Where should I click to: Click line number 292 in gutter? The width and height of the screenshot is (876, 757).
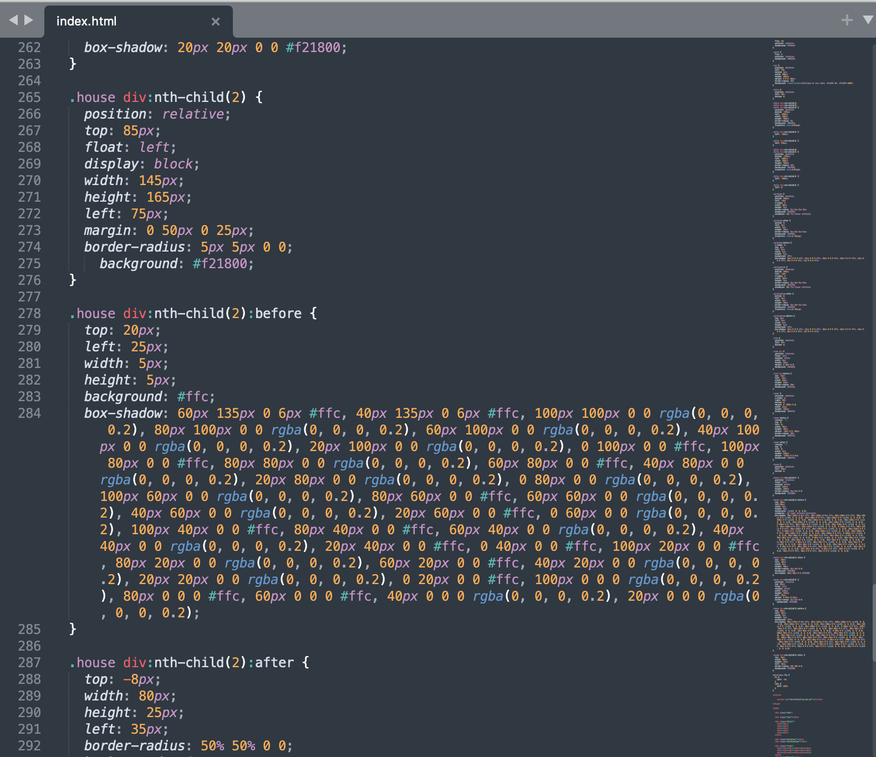click(29, 746)
